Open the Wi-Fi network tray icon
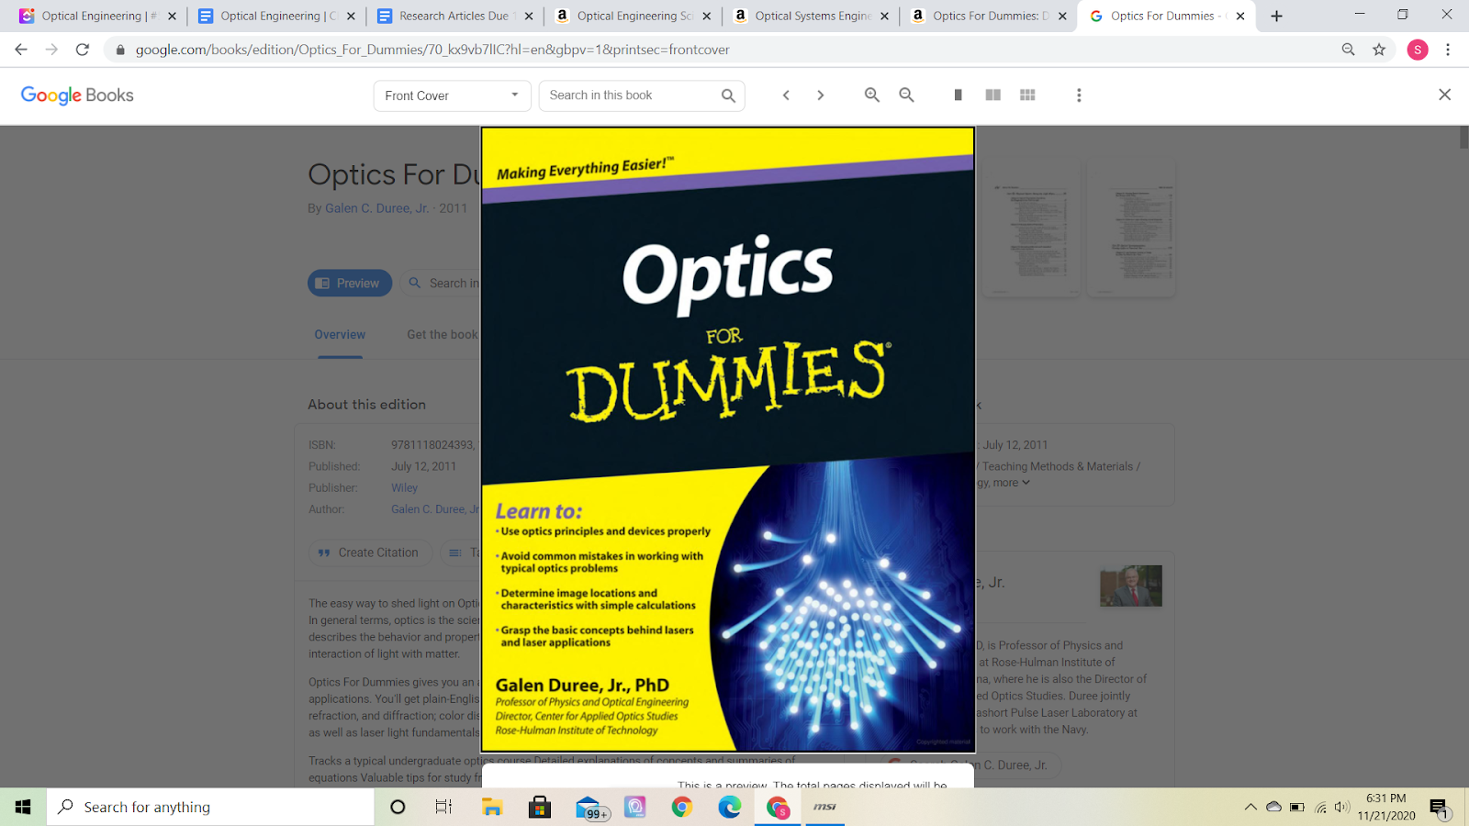Image resolution: width=1469 pixels, height=826 pixels. 1320,808
